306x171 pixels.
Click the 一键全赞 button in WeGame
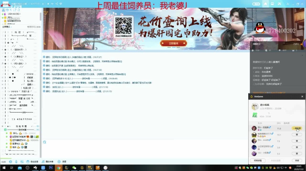coord(297,128)
